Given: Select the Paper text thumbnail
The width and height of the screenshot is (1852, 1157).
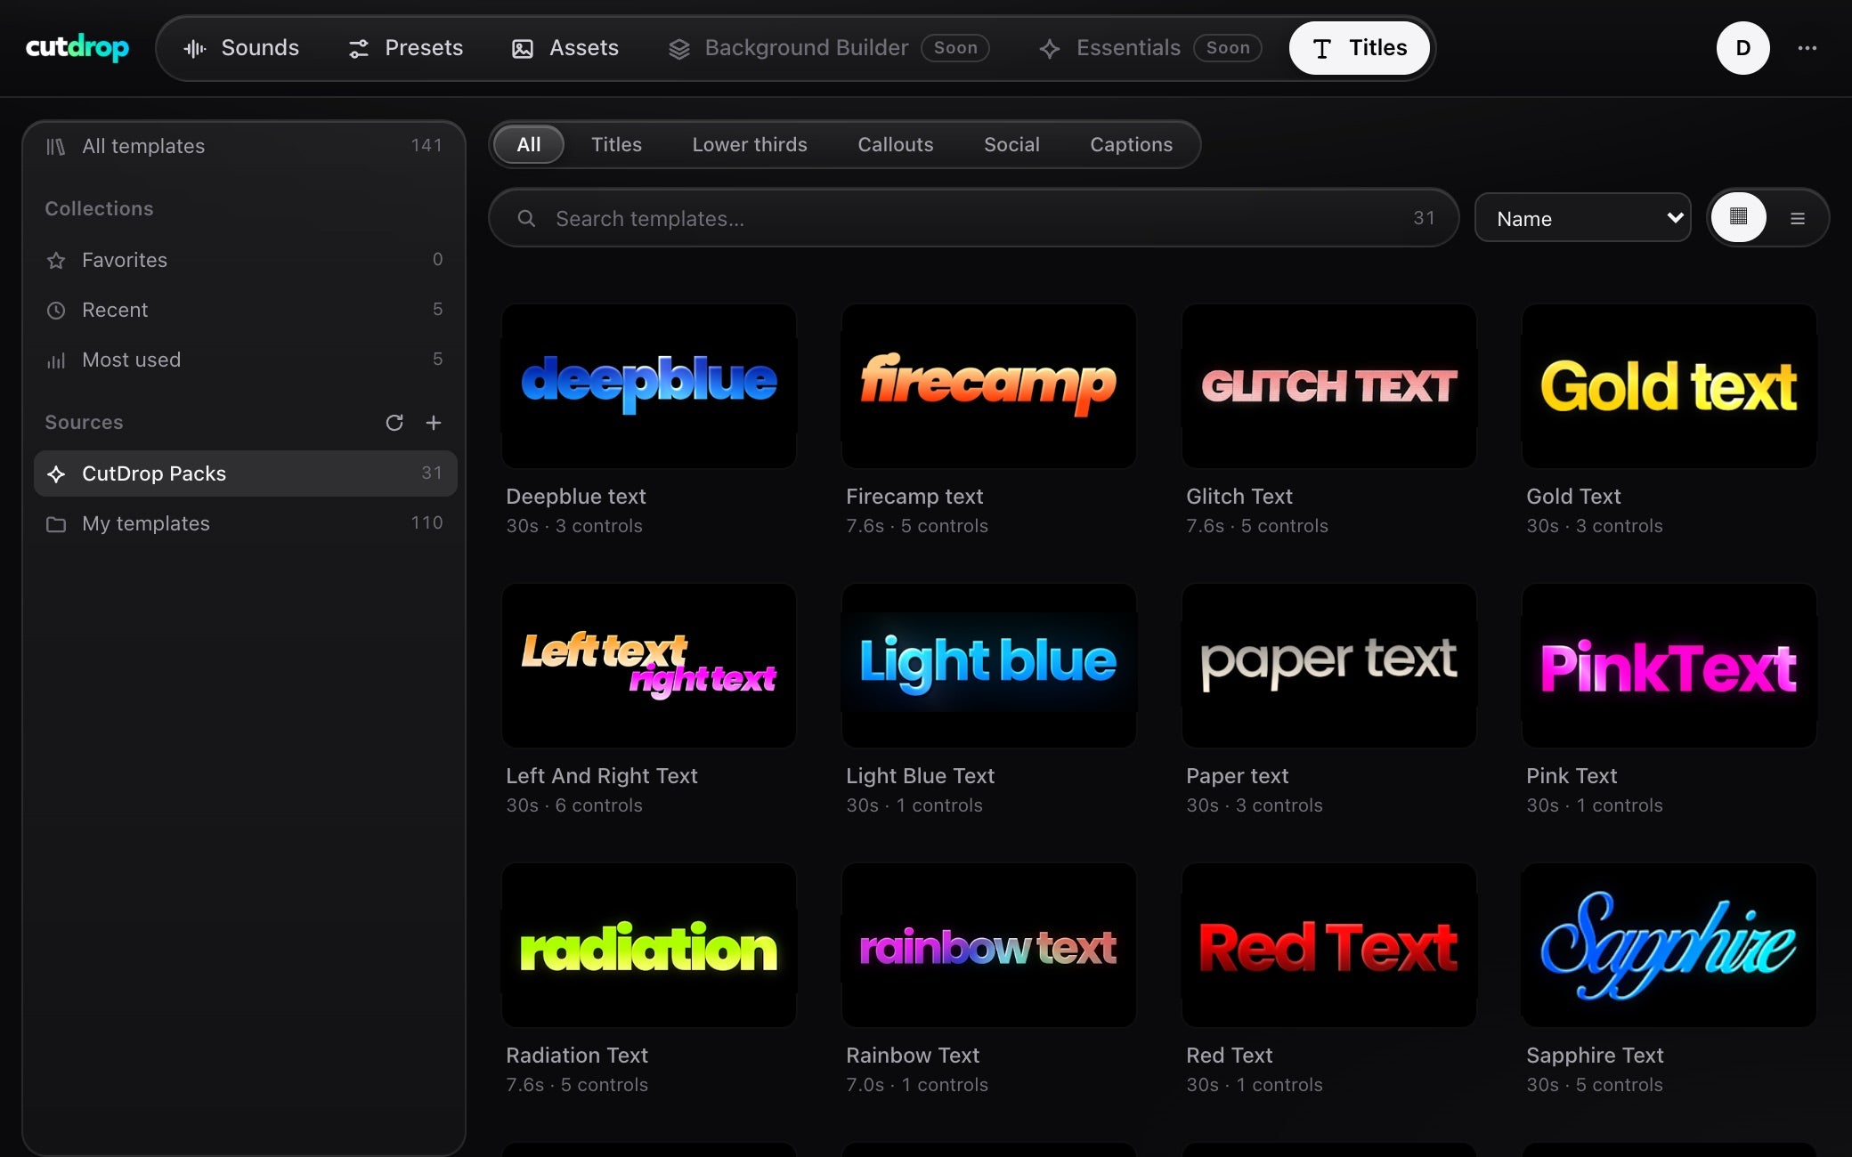Looking at the screenshot, I should point(1329,666).
